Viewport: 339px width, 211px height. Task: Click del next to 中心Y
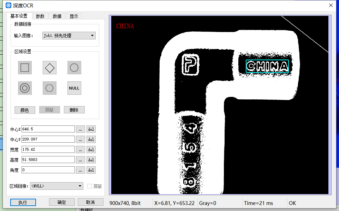click(x=91, y=139)
